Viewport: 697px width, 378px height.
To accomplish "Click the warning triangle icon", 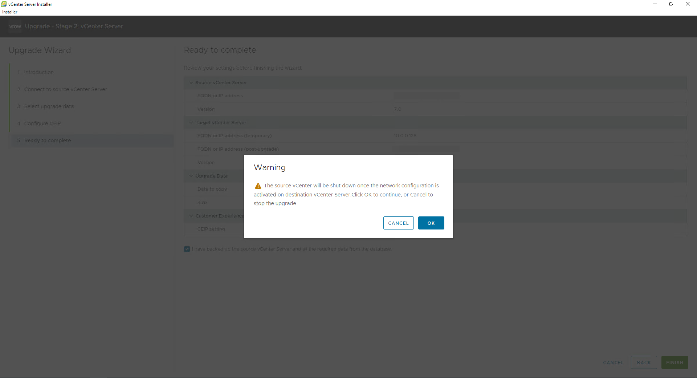I will pos(258,186).
